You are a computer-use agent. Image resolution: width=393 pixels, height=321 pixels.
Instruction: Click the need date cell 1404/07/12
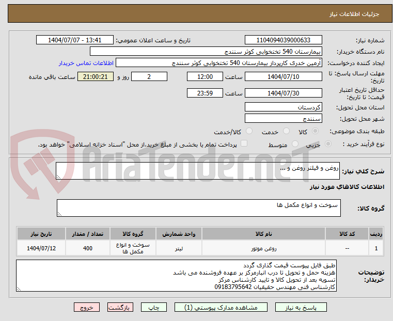tap(41, 248)
